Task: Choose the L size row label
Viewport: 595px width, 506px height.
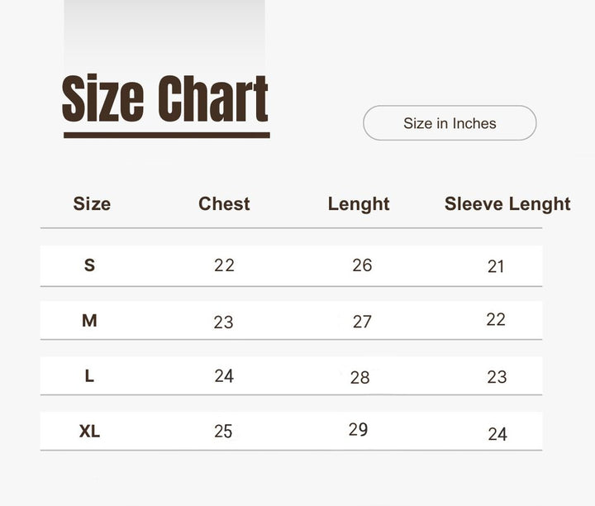Action: click(89, 376)
